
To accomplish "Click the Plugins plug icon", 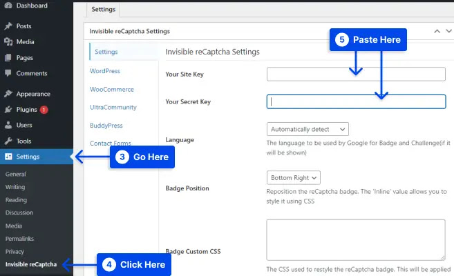I will tap(8, 110).
